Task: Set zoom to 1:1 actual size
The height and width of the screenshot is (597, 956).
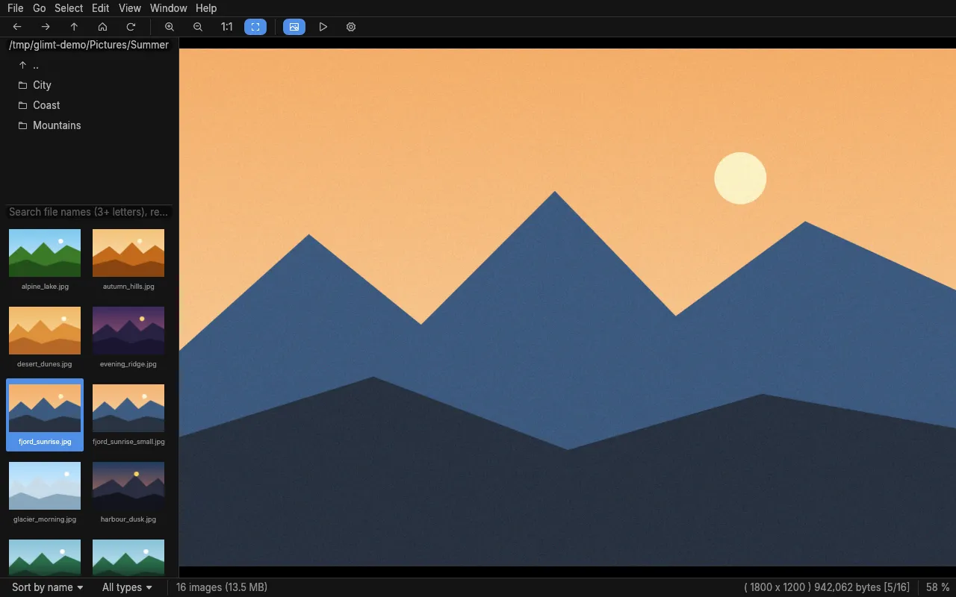Action: (x=226, y=27)
